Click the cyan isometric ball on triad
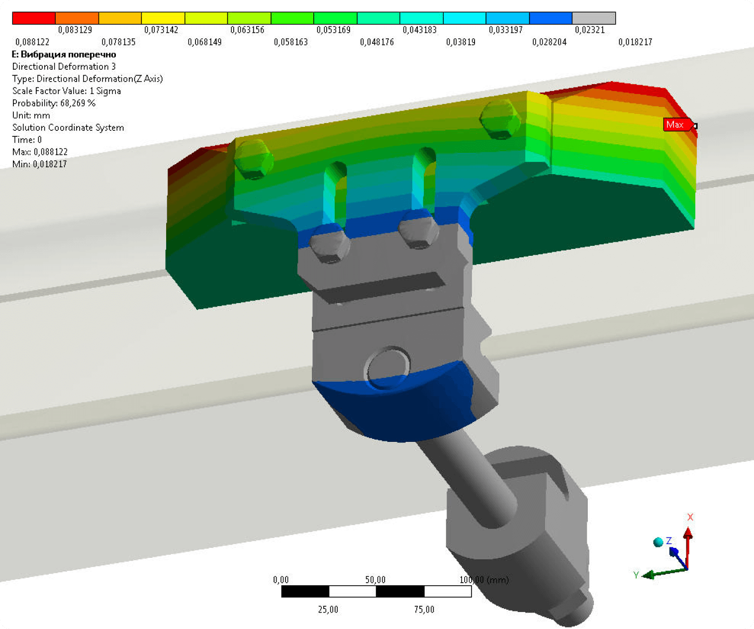 658,542
